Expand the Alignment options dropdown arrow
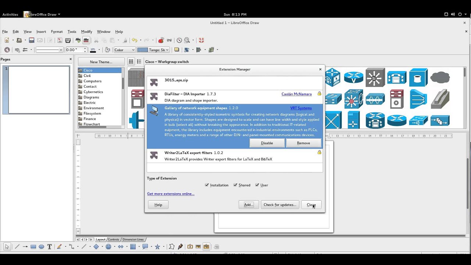The image size is (471, 265). (205, 50)
